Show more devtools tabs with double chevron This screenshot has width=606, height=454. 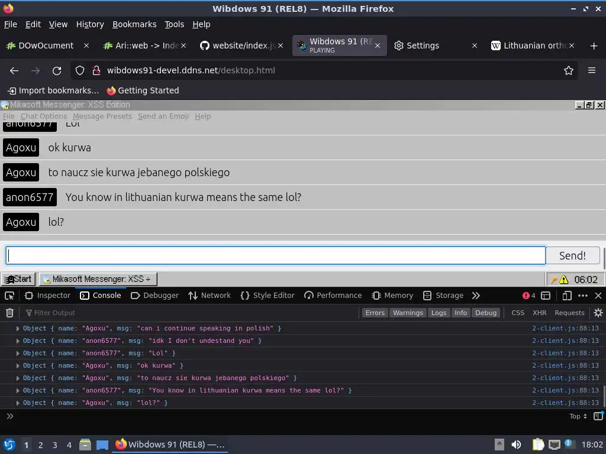(476, 296)
